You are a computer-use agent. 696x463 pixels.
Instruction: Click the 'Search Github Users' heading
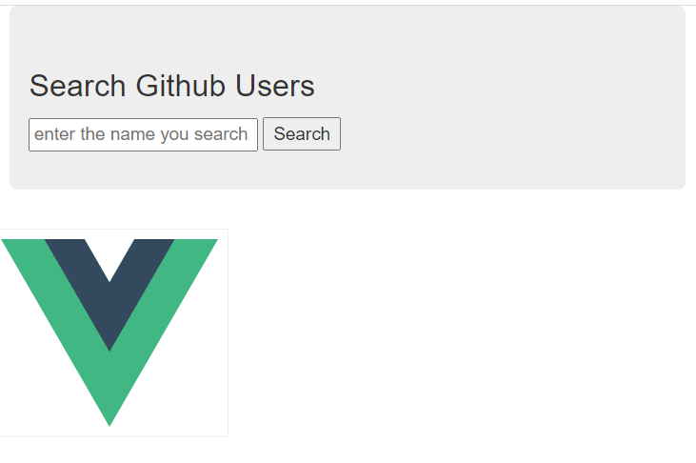171,86
